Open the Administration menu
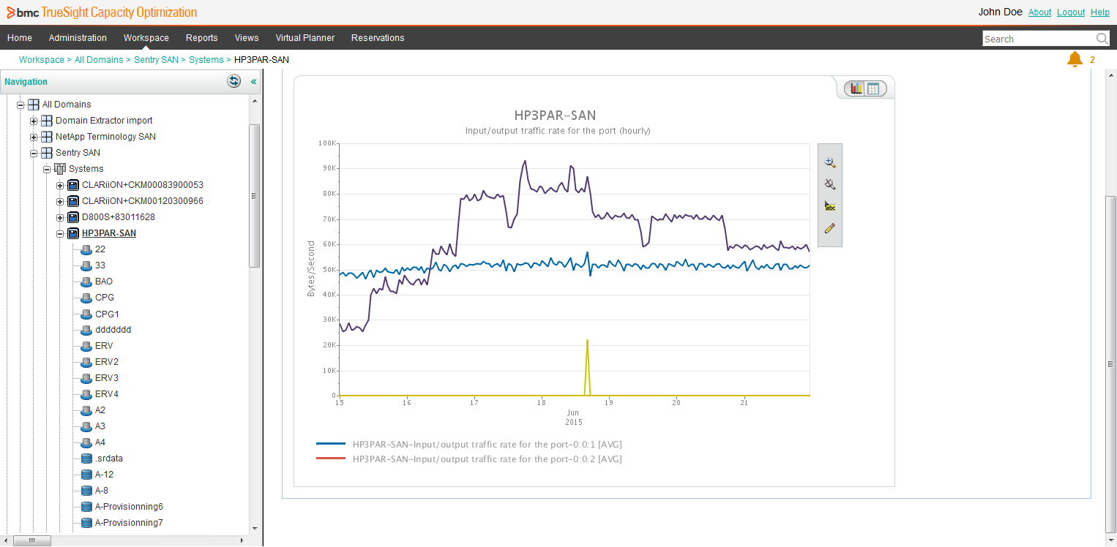Viewport: 1117px width, 547px height. click(78, 38)
